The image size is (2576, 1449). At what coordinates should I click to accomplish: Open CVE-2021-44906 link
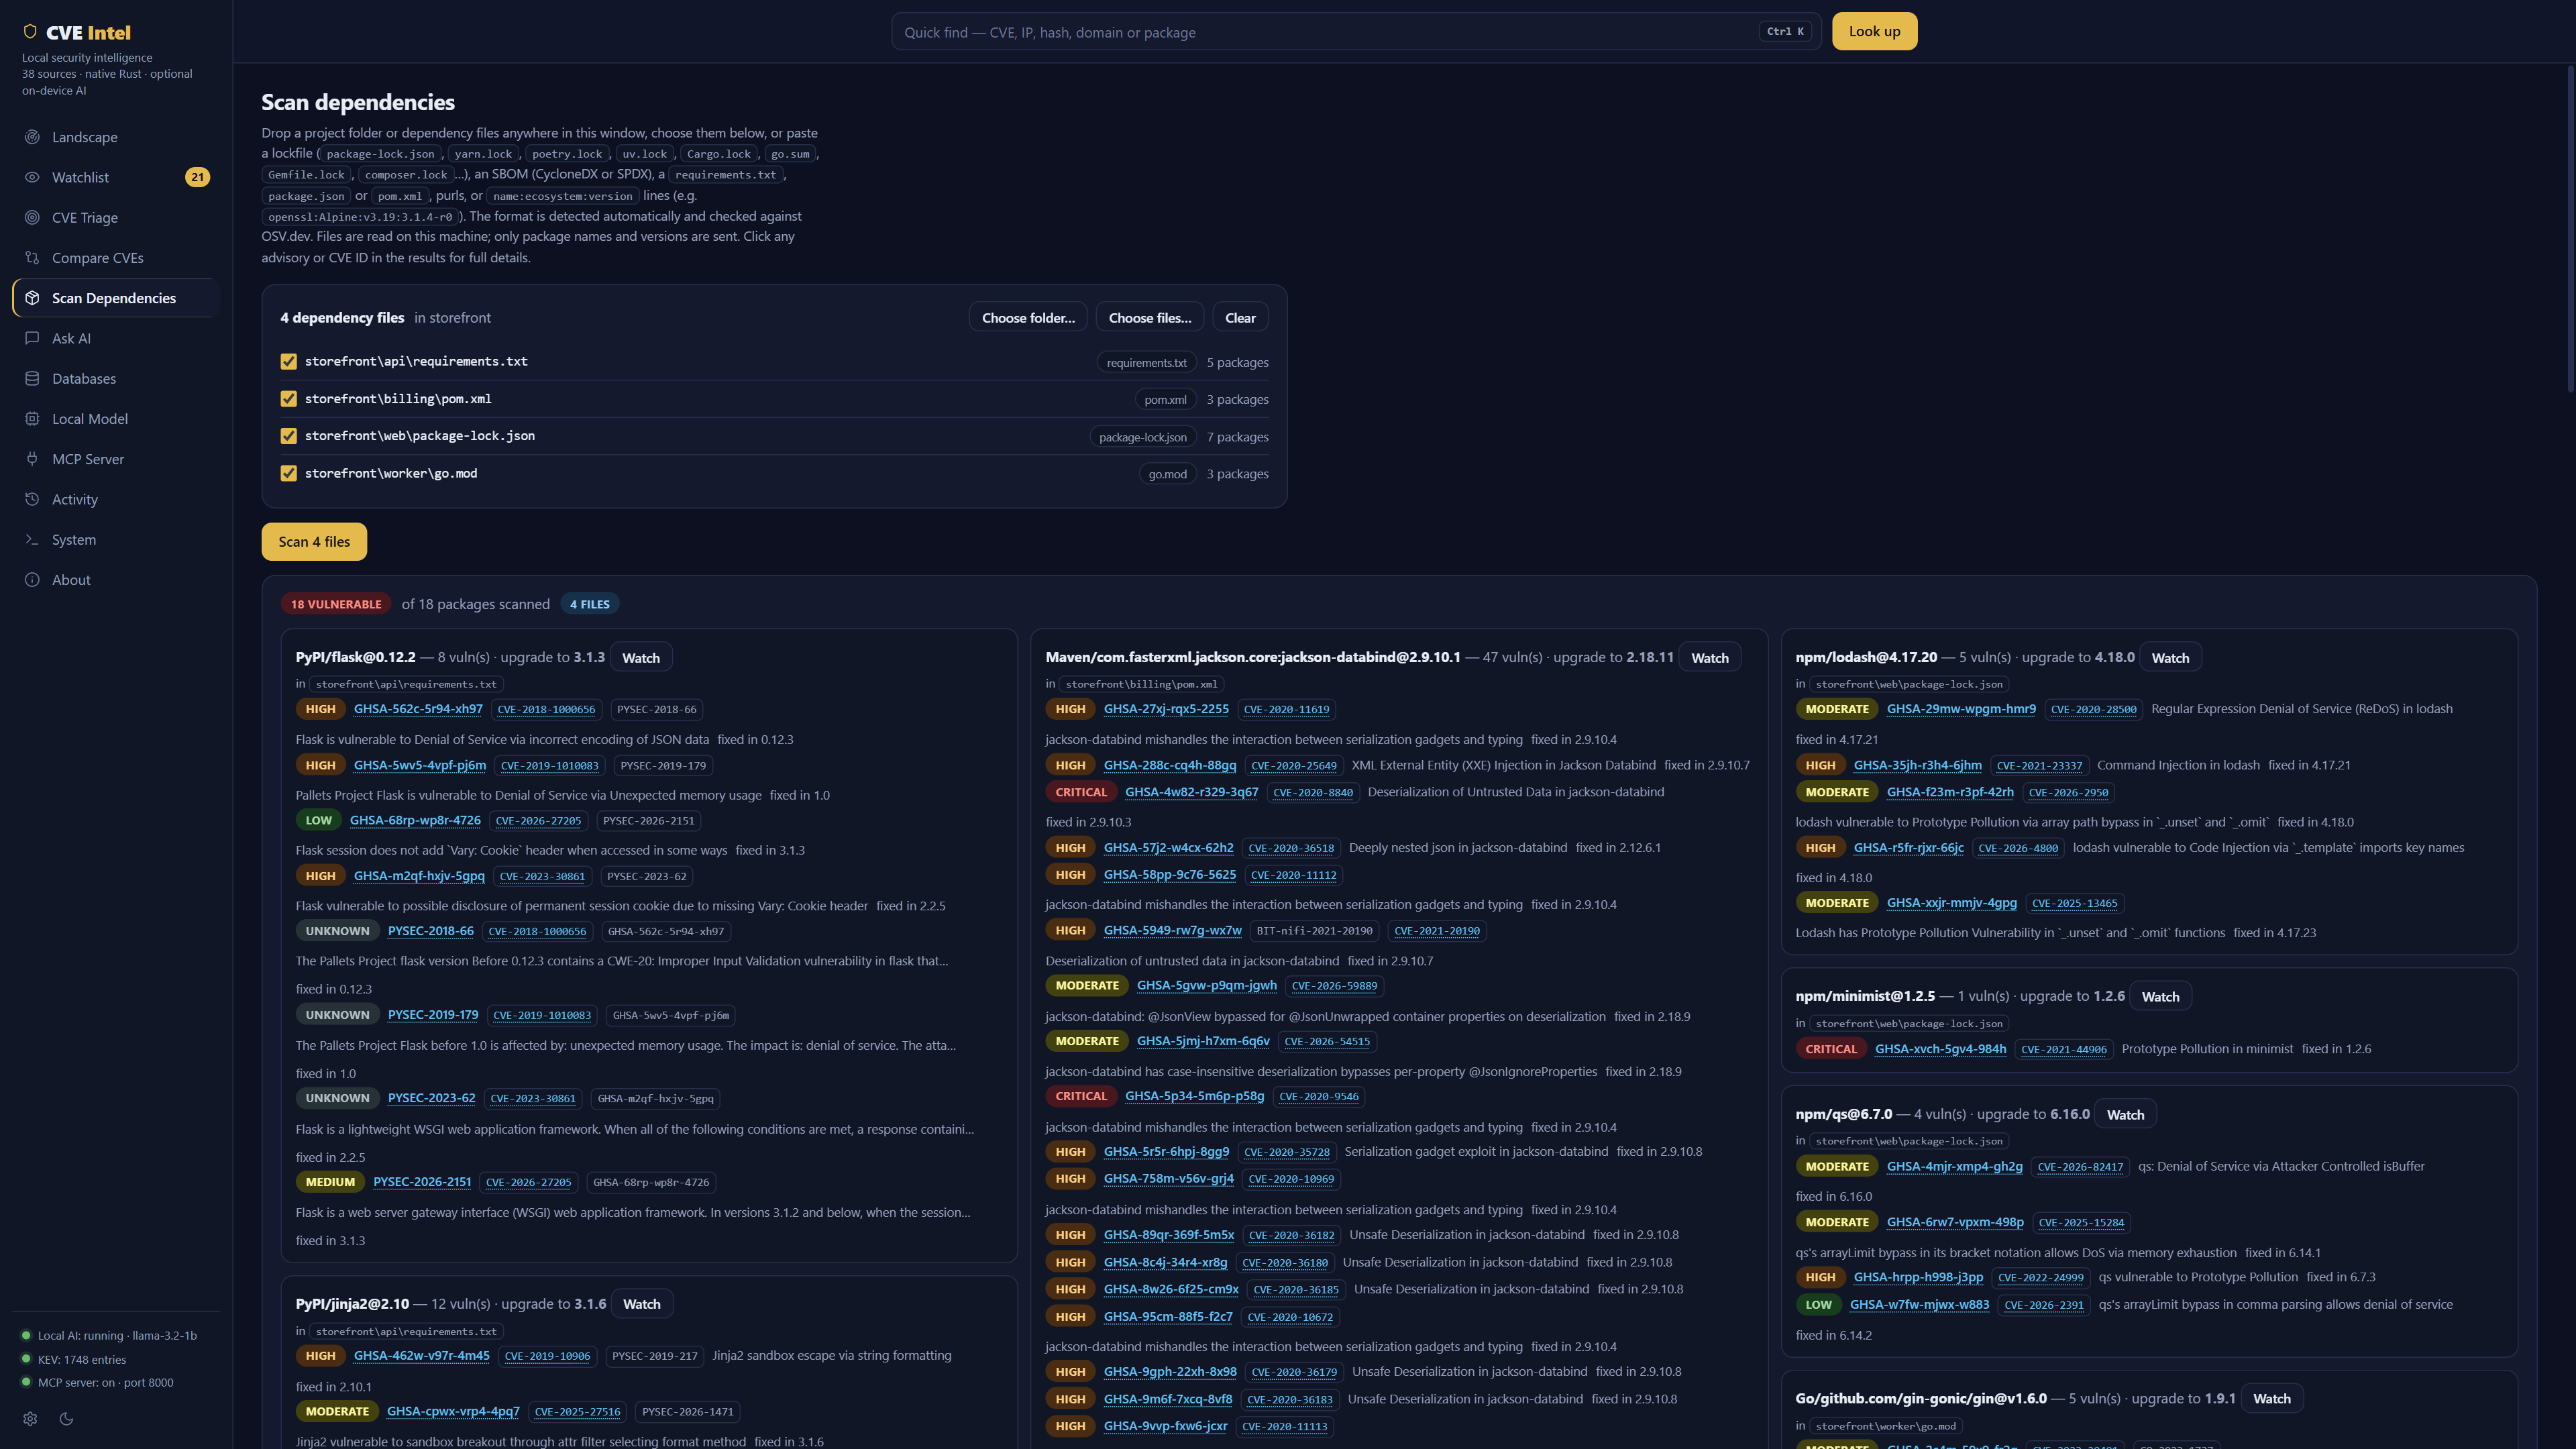click(x=2063, y=1049)
